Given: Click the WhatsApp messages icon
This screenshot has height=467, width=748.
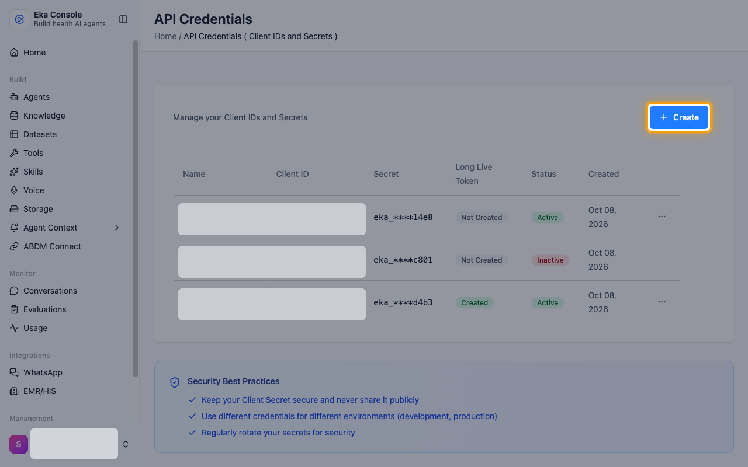Looking at the screenshot, I should [x=14, y=372].
